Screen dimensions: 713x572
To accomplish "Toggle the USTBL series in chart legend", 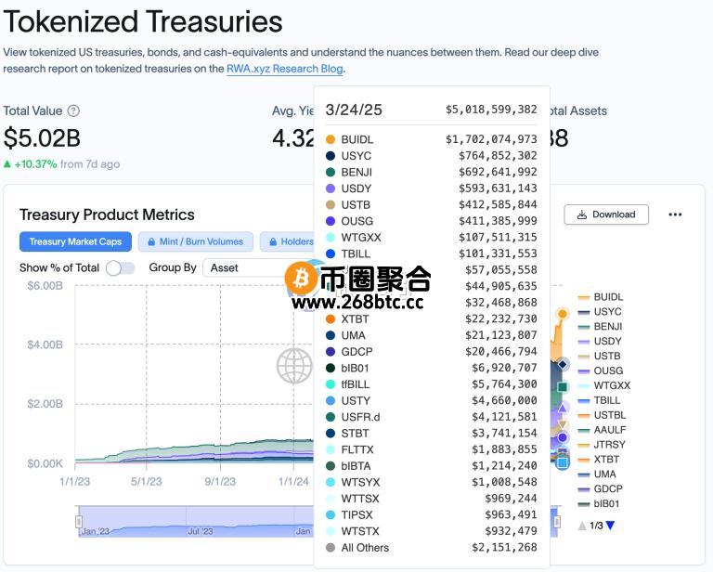I will click(x=602, y=415).
